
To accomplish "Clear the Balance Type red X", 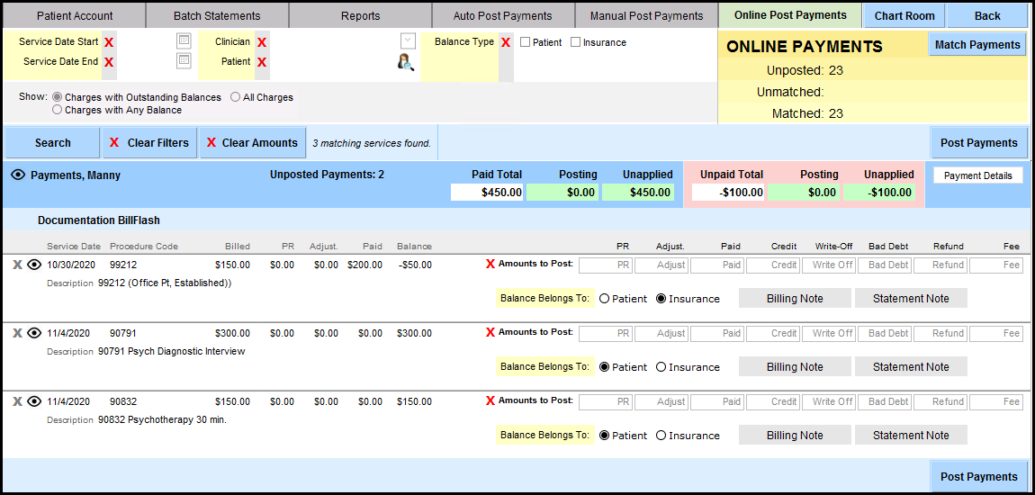I will [506, 42].
